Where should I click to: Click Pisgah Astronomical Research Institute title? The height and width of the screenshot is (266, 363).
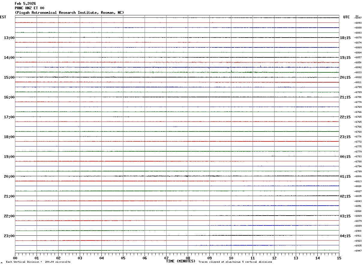pos(69,13)
